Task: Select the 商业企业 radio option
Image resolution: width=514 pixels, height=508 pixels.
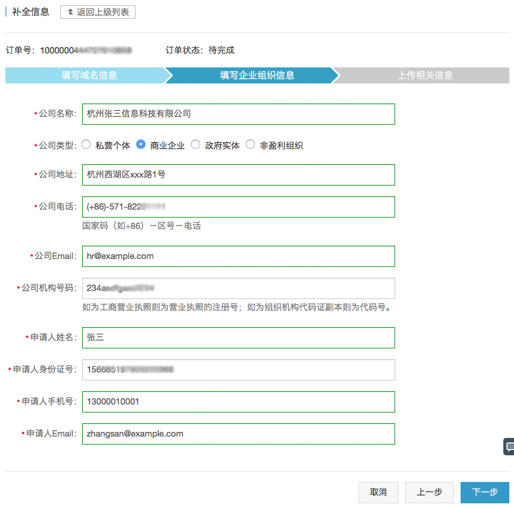Action: click(142, 144)
